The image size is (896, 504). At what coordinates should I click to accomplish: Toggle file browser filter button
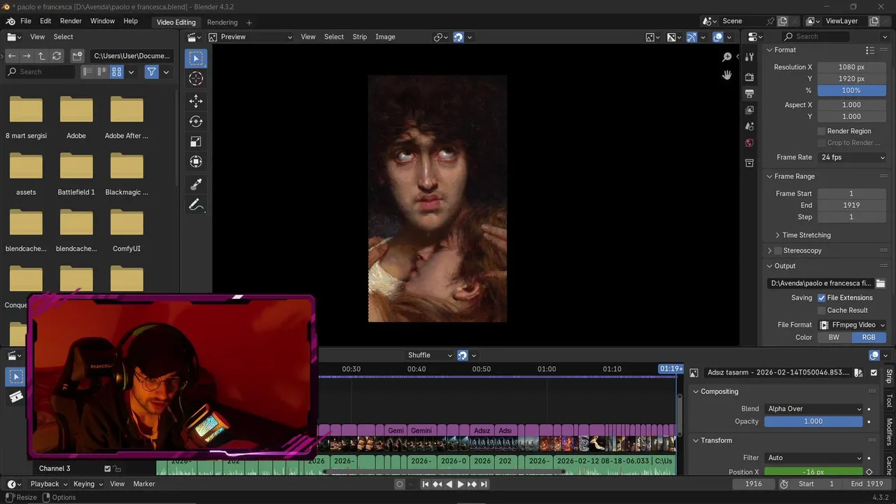[x=151, y=71]
